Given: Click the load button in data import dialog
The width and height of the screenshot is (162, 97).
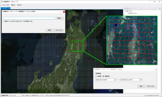Looking at the screenshot, I should [141, 86].
